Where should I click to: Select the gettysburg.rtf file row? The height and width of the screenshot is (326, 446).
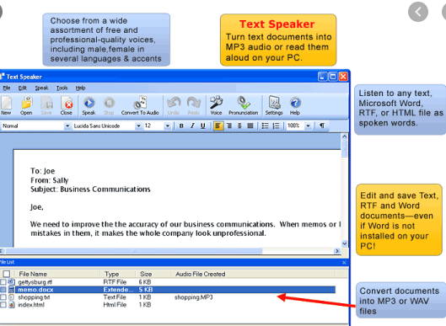[x=168, y=282]
